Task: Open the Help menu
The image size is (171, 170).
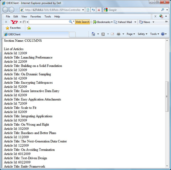Action: coord(57,16)
